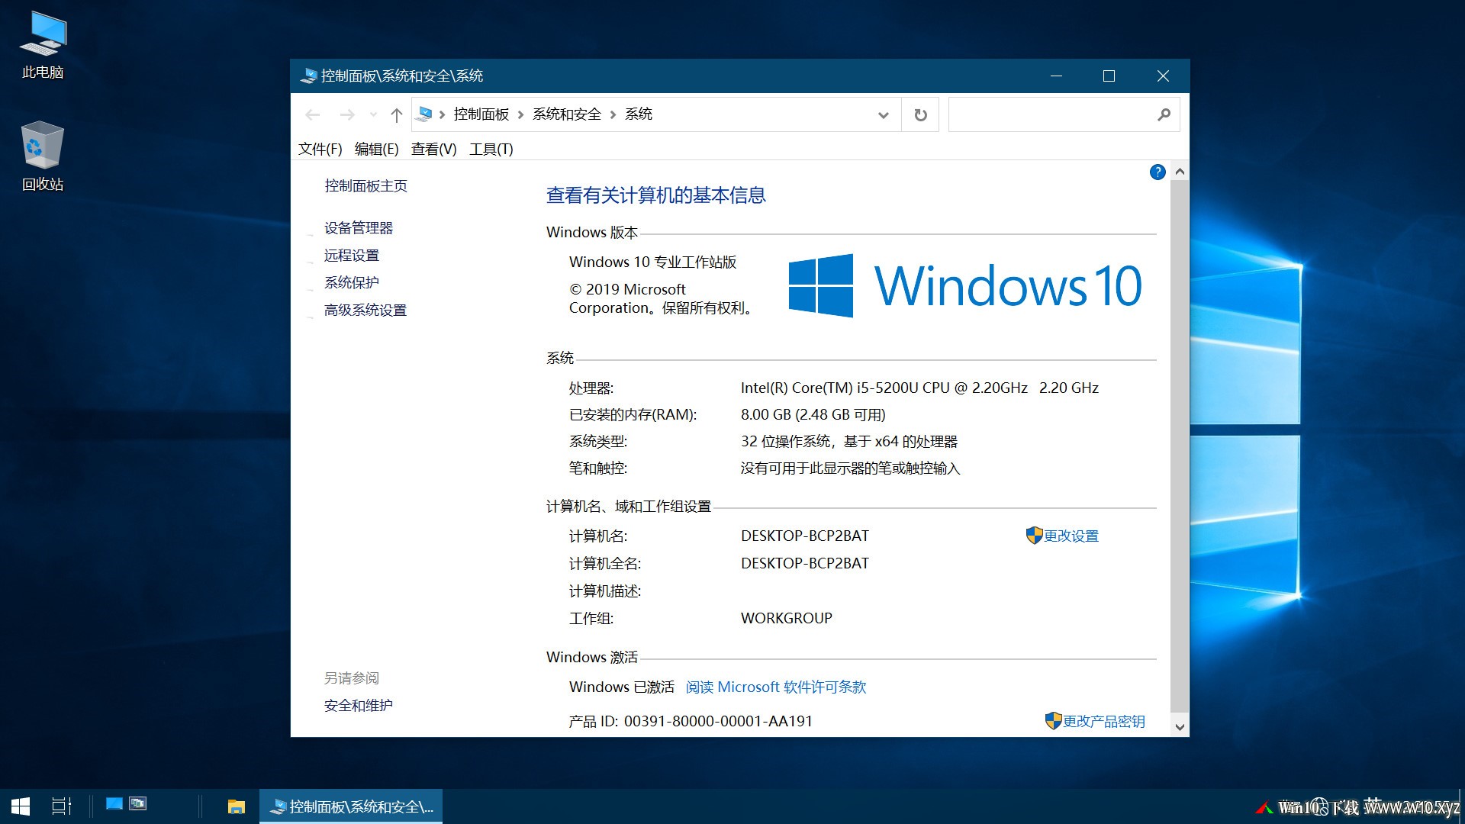Open 远程设置 from sidebar
The image size is (1465, 824).
pyautogui.click(x=351, y=256)
